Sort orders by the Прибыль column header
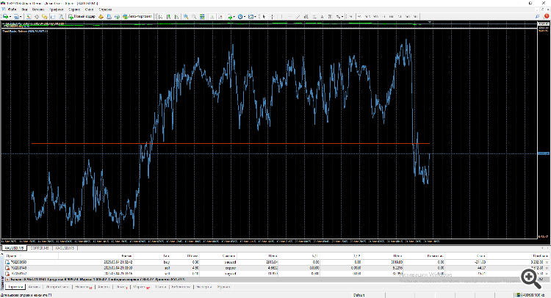The image size is (551, 298). pos(541,256)
